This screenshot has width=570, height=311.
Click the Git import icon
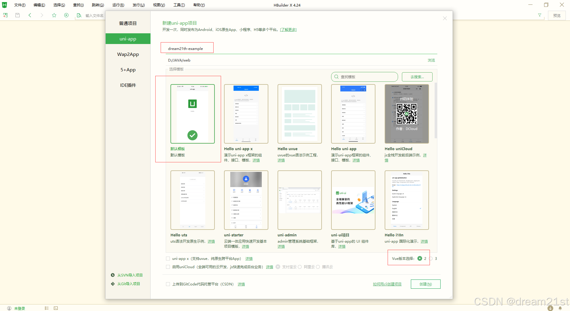[x=113, y=284]
